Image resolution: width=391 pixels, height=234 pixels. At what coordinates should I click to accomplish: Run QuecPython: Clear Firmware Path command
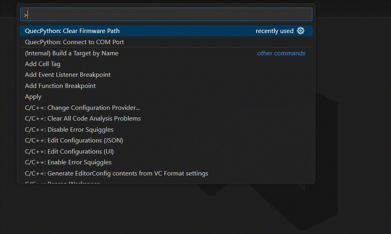tap(166, 31)
